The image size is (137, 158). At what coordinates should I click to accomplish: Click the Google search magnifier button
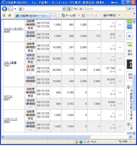(130, 9)
